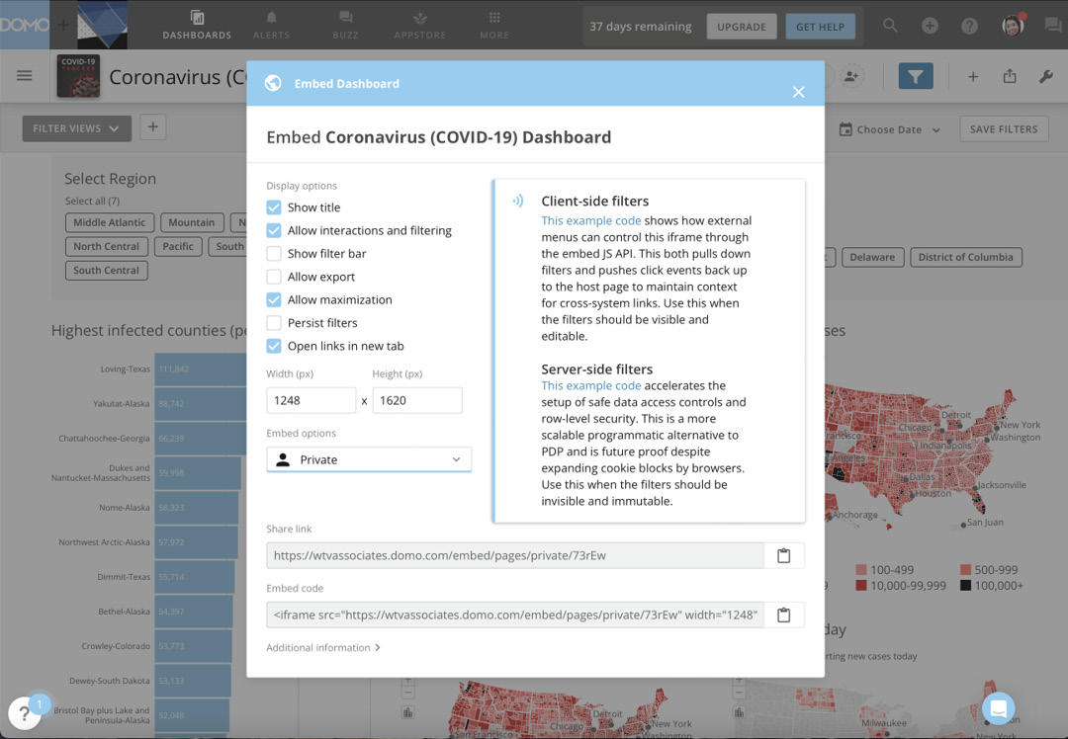
Task: Click the 100-499 legend color swatch
Action: click(x=861, y=569)
